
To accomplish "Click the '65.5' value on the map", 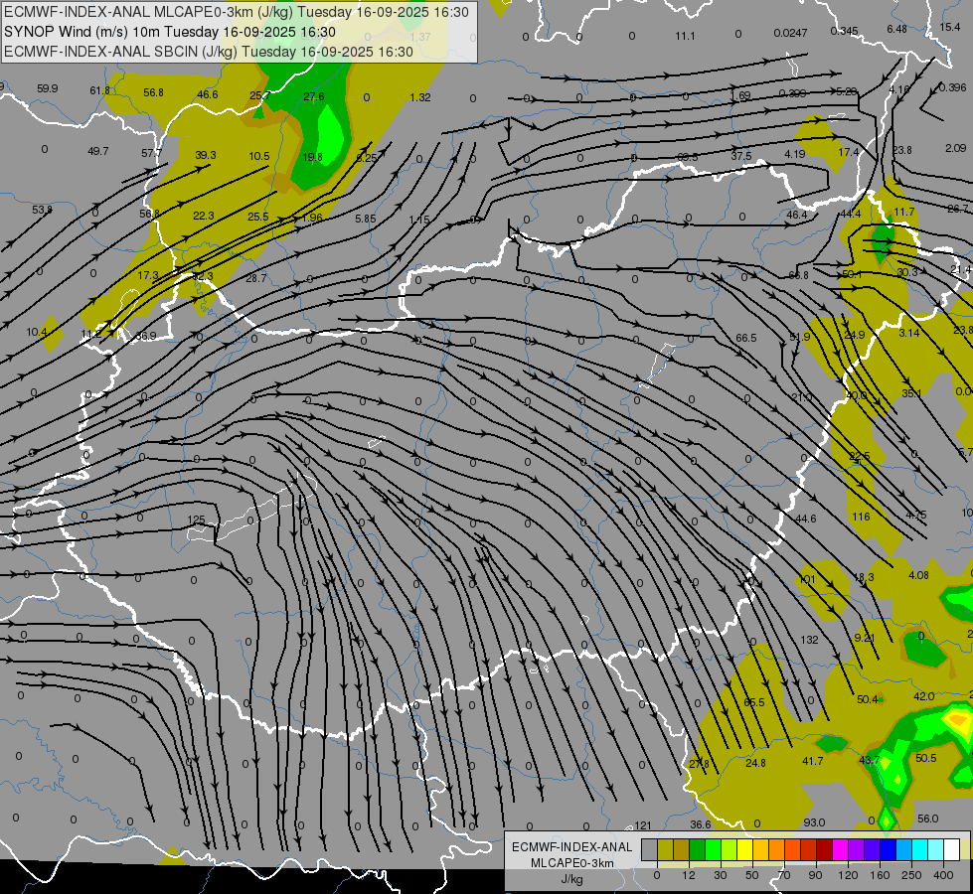I will [754, 702].
